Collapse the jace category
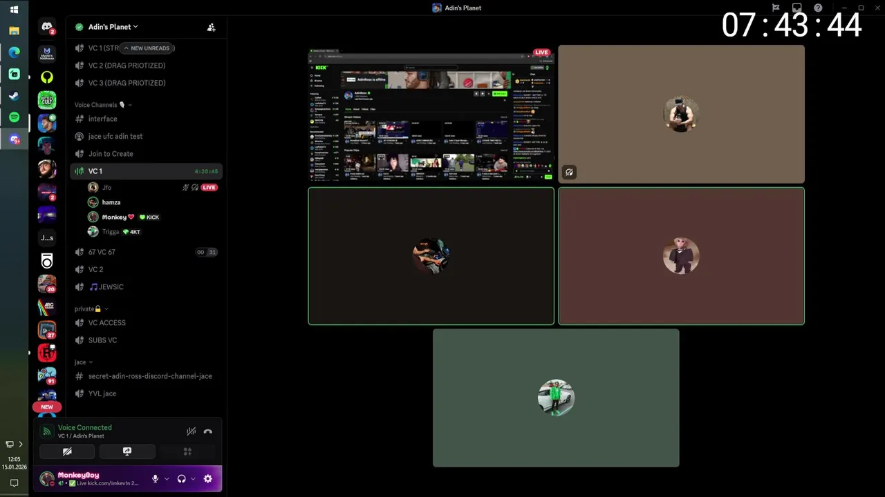Screen dimensions: 885x497 (84, 362)
